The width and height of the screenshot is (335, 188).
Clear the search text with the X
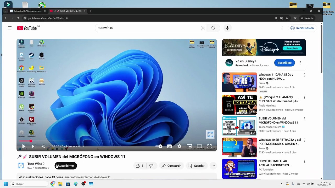[203, 28]
